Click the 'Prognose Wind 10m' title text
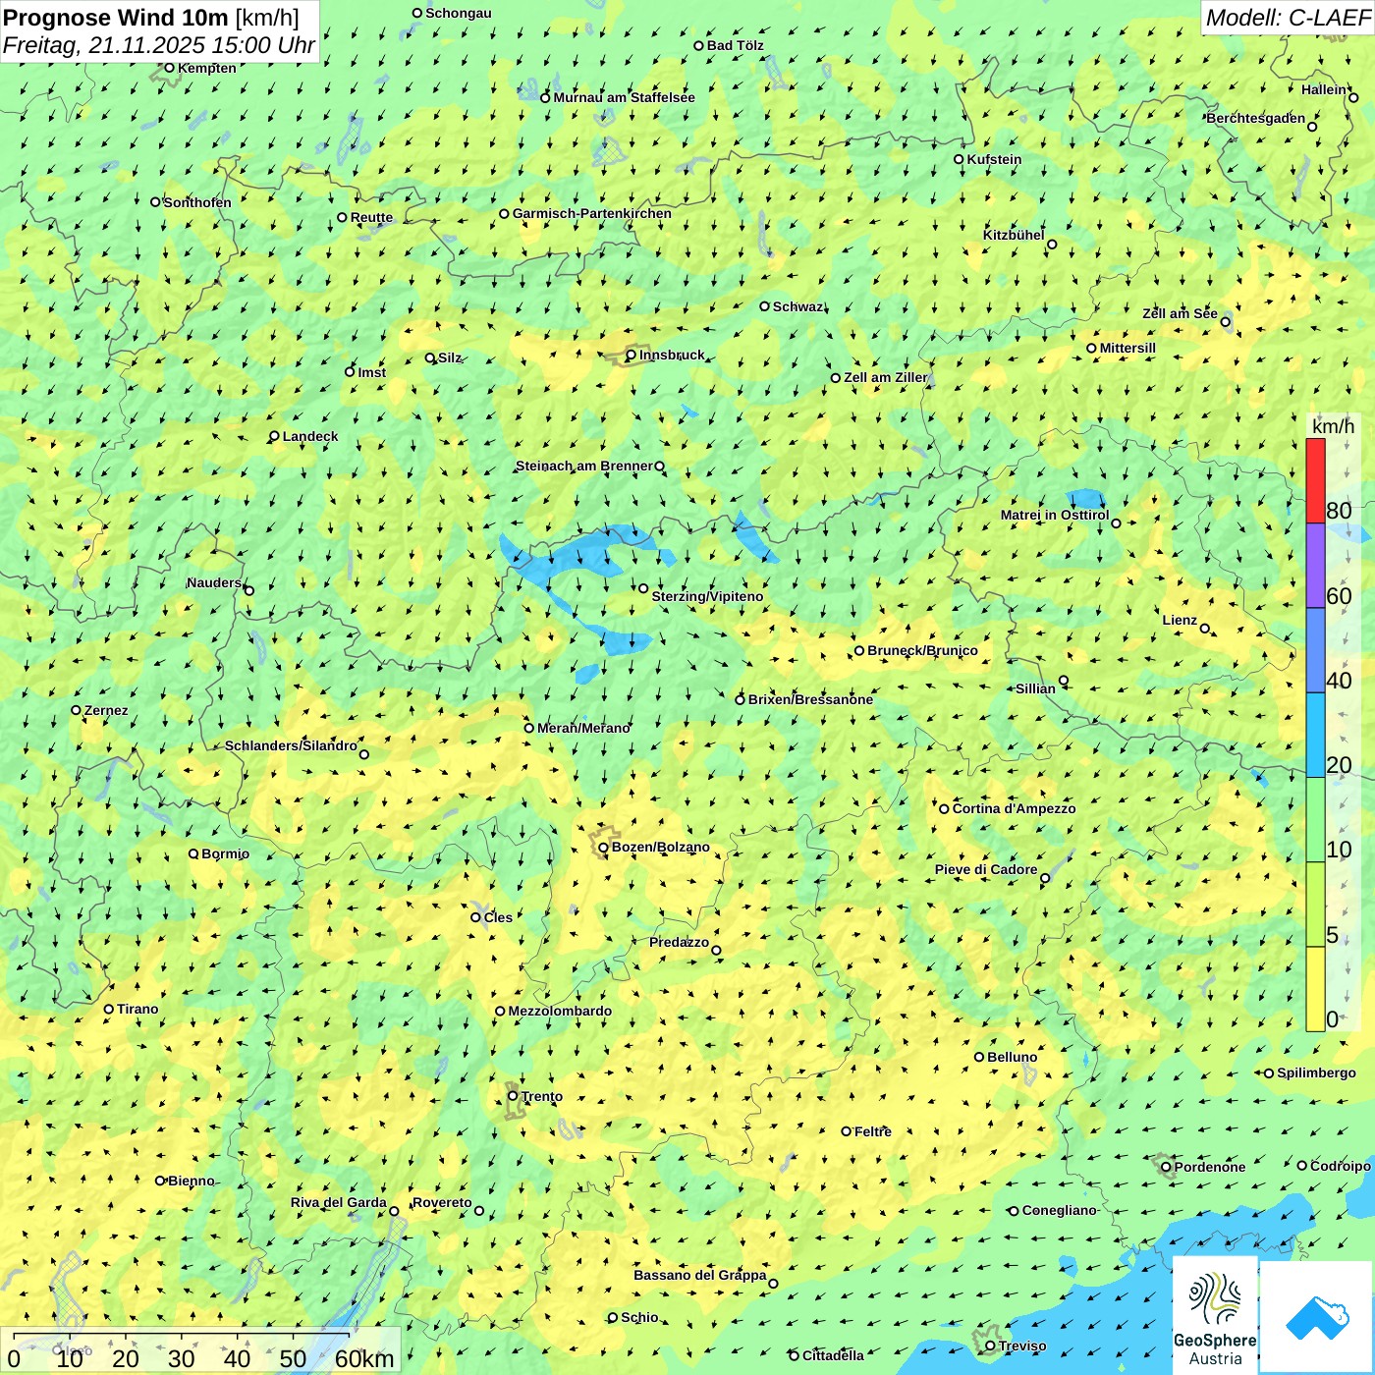The height and width of the screenshot is (1375, 1375). [116, 18]
